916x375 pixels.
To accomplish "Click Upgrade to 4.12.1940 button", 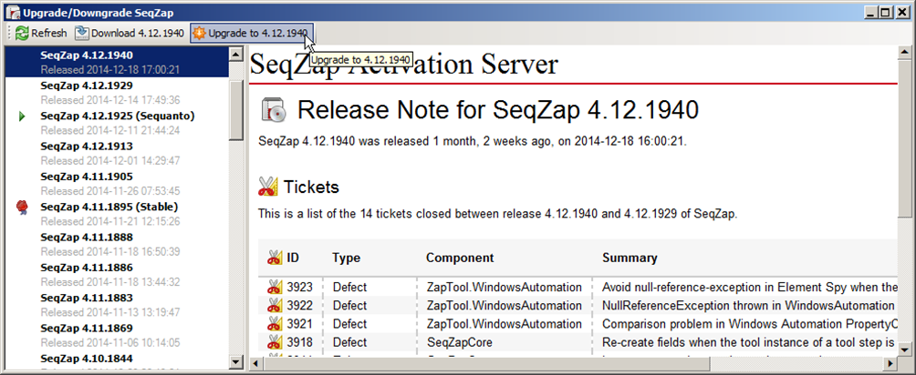I will point(252,34).
